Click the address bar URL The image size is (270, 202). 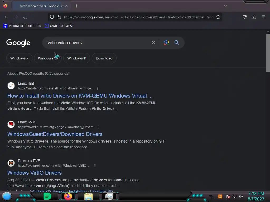139,17
